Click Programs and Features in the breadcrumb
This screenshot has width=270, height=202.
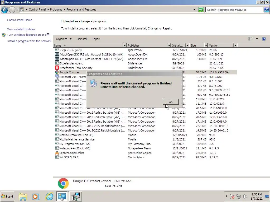[x=81, y=9]
